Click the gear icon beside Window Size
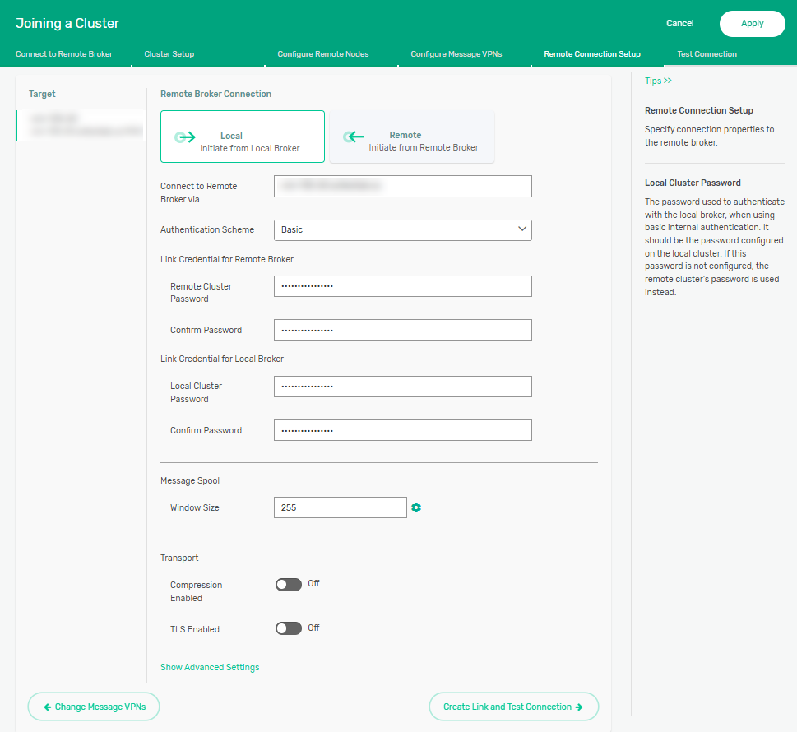Image resolution: width=797 pixels, height=732 pixels. [x=416, y=508]
